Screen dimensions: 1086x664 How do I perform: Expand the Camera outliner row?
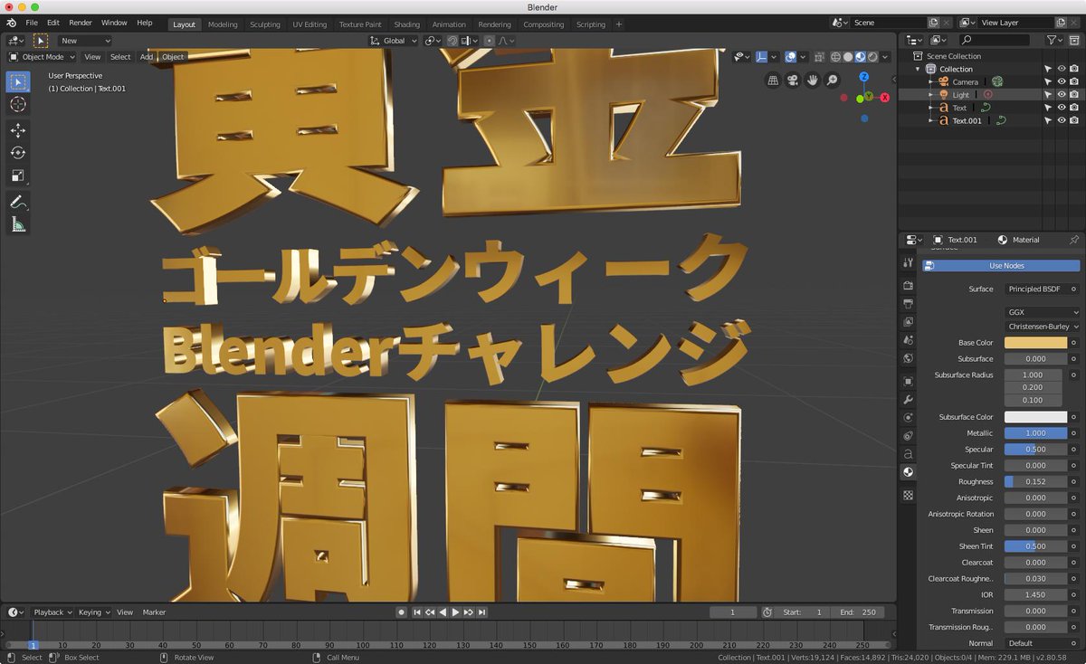929,81
